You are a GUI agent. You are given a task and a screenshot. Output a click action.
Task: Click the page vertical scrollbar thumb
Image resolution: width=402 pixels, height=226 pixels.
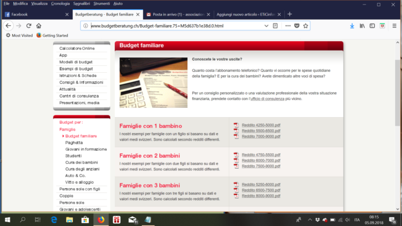[x=397, y=92]
